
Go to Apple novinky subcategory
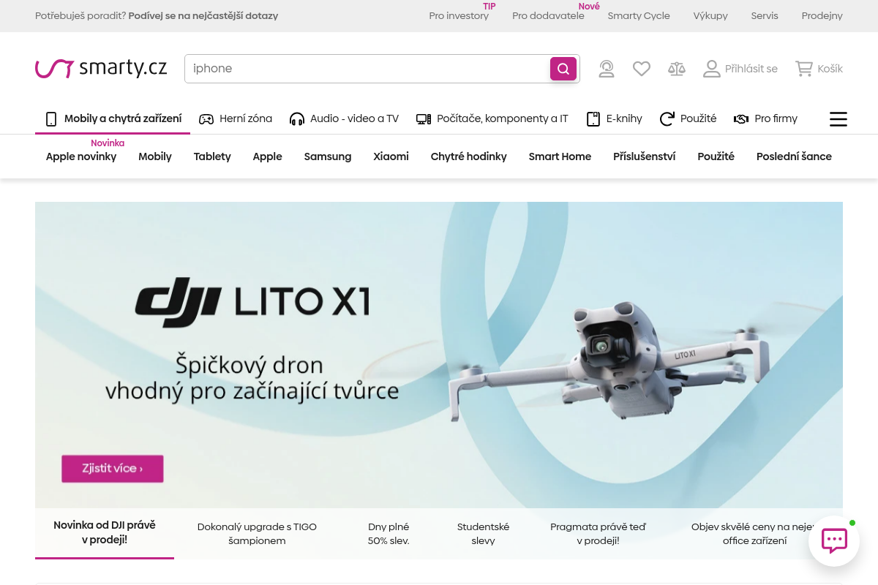pos(81,156)
